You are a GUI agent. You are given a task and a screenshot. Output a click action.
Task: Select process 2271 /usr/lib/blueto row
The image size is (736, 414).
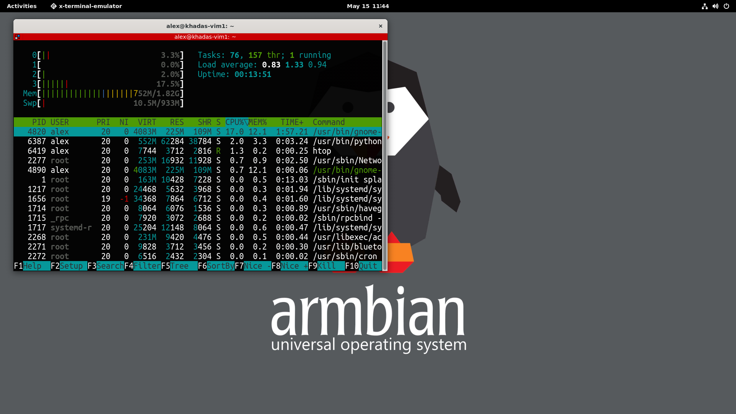(x=198, y=247)
